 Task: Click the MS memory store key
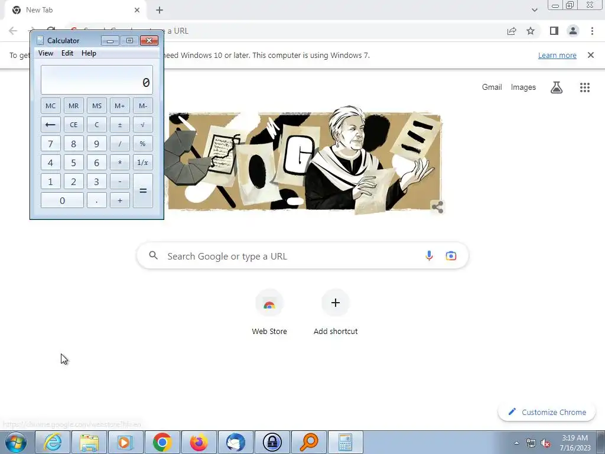pos(97,106)
